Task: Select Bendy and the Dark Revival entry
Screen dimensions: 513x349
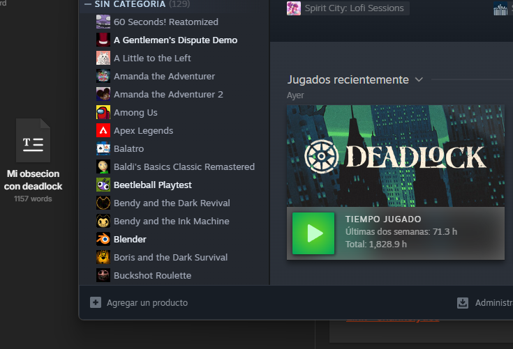Action: [x=172, y=203]
